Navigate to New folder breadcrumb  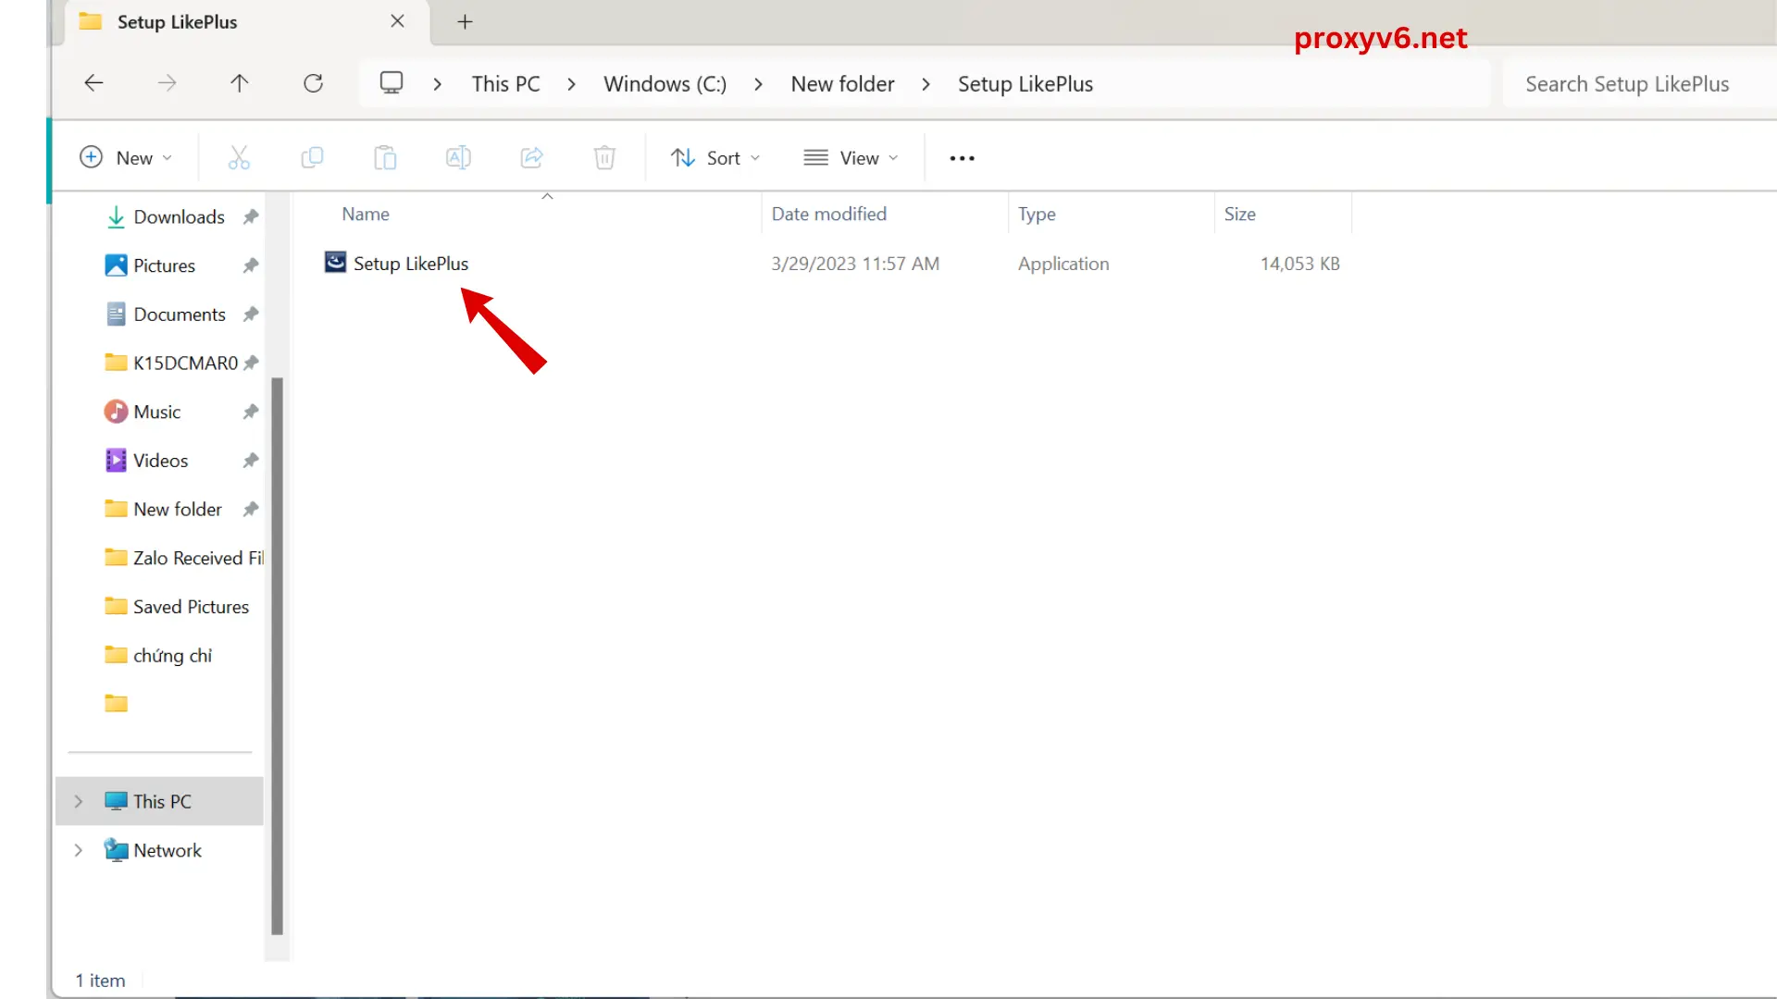pos(842,84)
